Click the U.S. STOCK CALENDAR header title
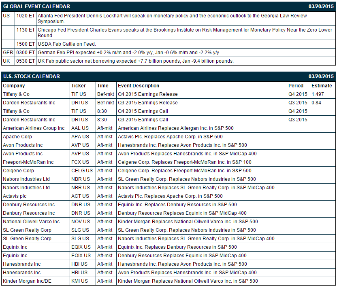Screen dimensions: 337x288 click(x=31, y=76)
